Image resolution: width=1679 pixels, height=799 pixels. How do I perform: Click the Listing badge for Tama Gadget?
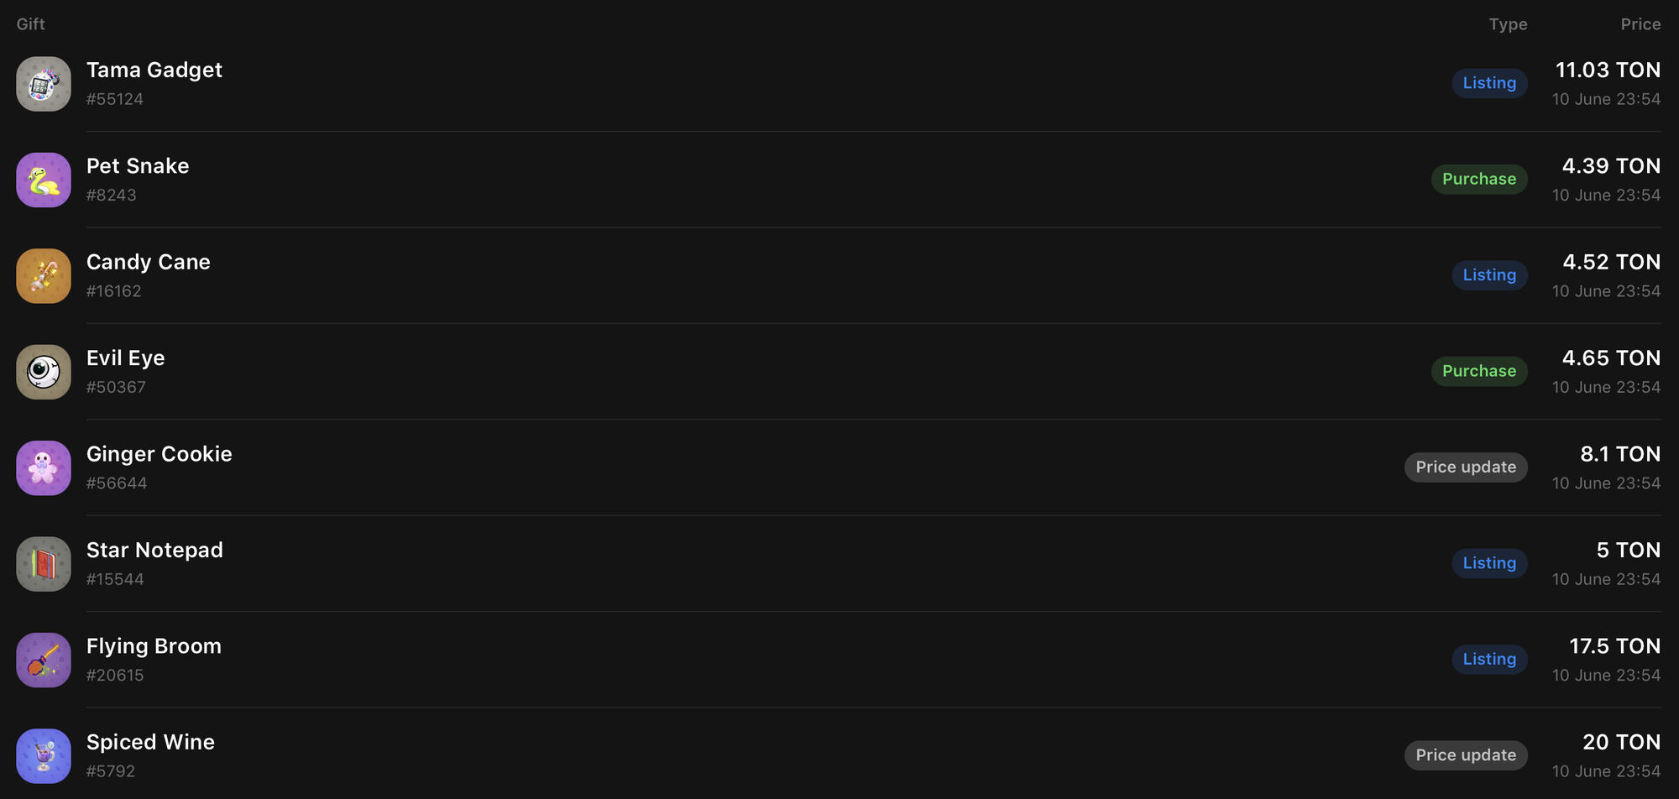click(x=1489, y=83)
